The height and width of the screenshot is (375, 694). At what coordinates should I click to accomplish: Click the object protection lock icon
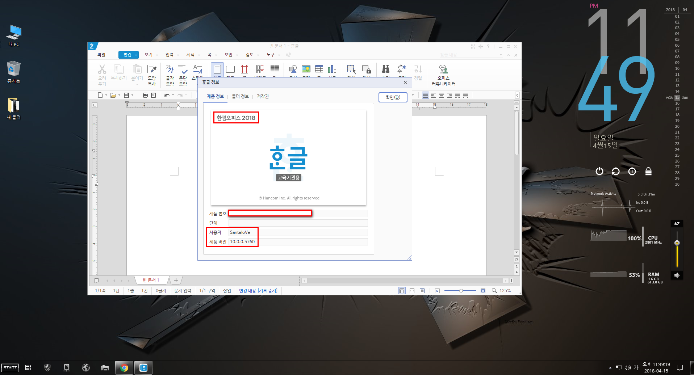(367, 69)
